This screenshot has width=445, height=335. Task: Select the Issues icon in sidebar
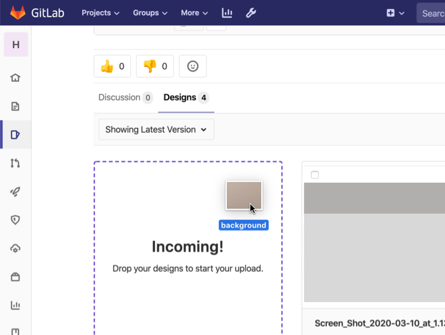coord(16,134)
